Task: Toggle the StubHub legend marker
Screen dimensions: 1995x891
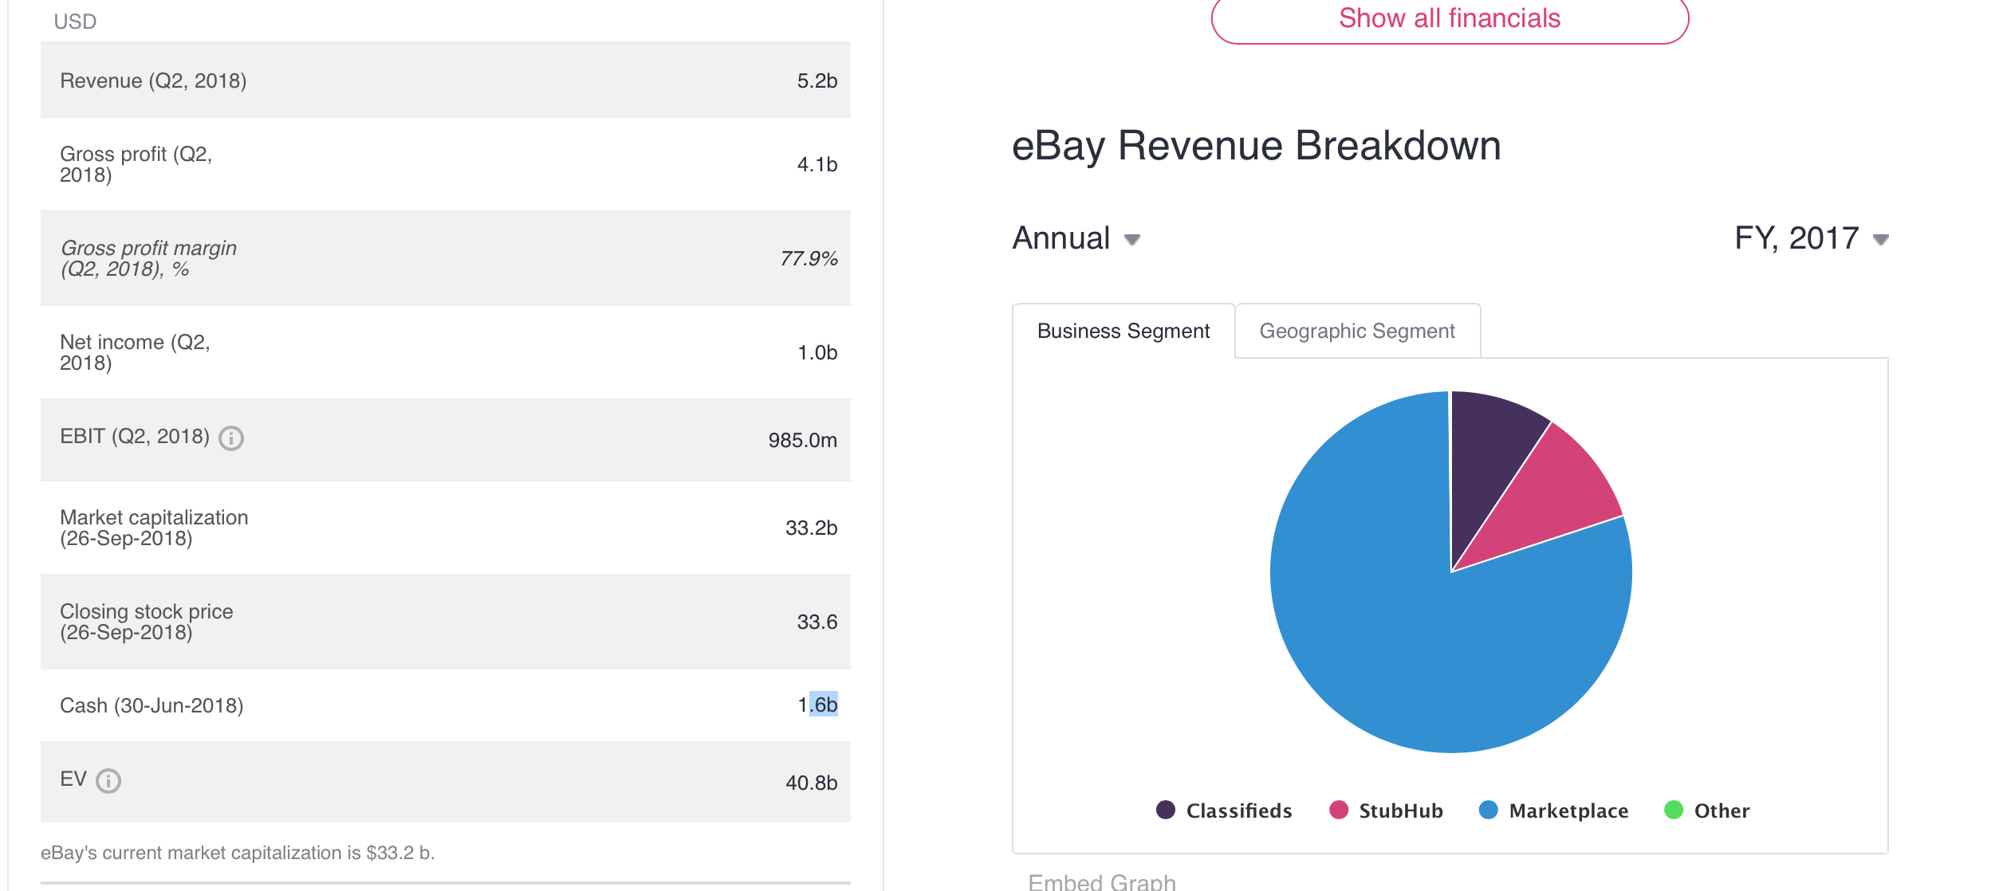Action: 1339,810
